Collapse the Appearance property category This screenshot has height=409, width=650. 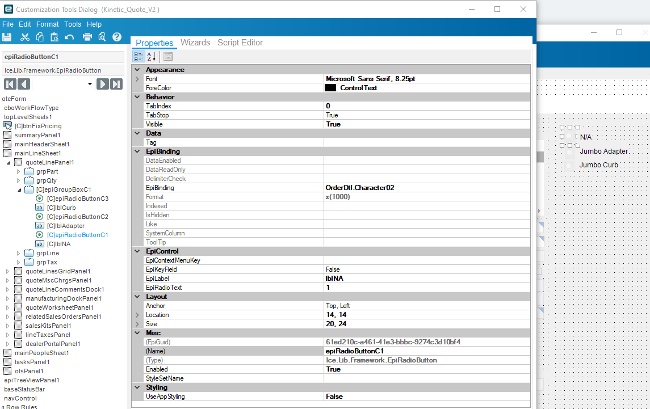coord(137,70)
